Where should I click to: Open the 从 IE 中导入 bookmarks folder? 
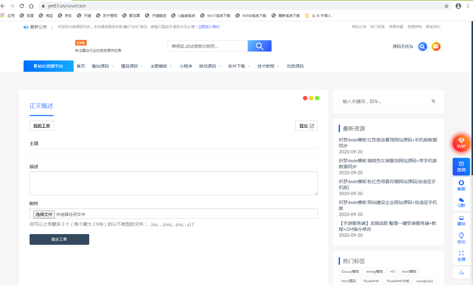click(318, 15)
